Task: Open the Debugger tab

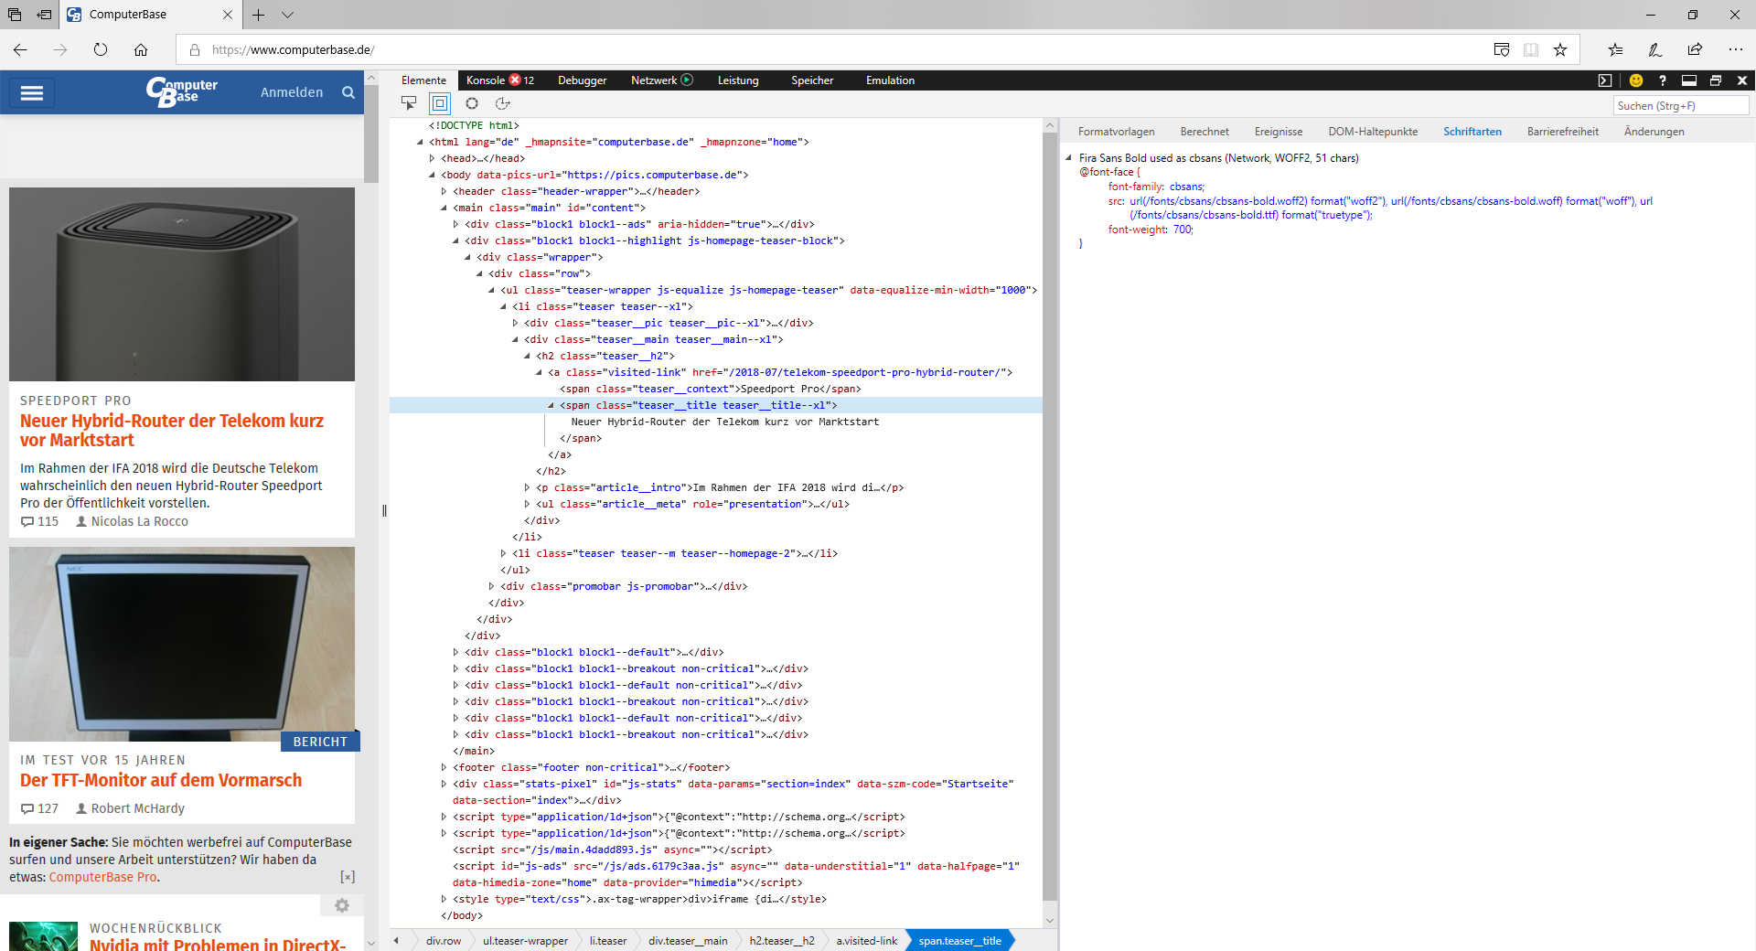Action: [x=583, y=80]
